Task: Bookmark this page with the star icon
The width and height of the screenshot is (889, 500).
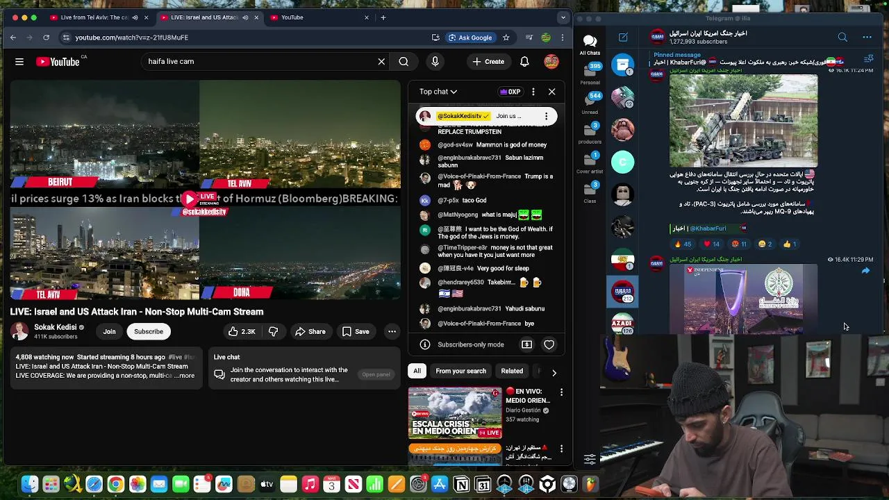Action: (x=506, y=37)
